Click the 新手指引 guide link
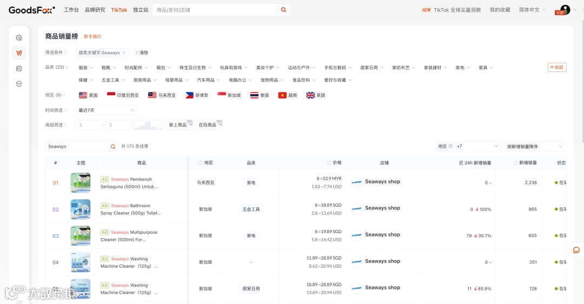Viewport: 584px width, 304px height. coord(92,36)
